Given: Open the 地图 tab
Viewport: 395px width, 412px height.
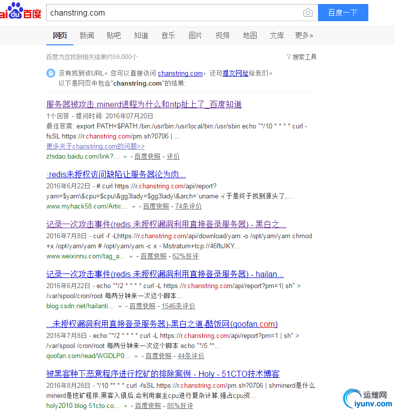Looking at the screenshot, I should point(250,35).
